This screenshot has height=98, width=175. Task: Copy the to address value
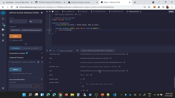coord(124,62)
